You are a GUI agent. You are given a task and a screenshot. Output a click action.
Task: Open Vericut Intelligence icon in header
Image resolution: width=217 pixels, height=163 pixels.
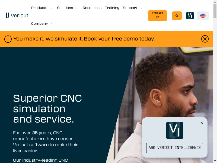pyautogui.click(x=190, y=16)
